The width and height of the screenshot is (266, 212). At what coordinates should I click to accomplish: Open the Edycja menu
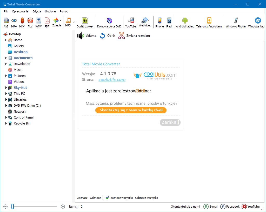coord(37,11)
